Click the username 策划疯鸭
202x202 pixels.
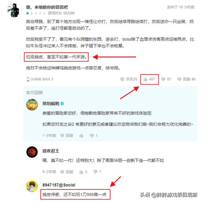pos(51,104)
